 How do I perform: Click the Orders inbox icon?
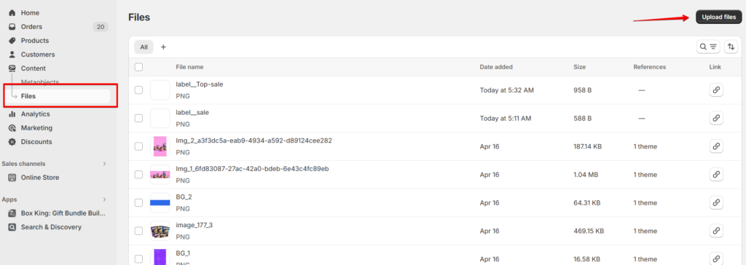pos(12,27)
